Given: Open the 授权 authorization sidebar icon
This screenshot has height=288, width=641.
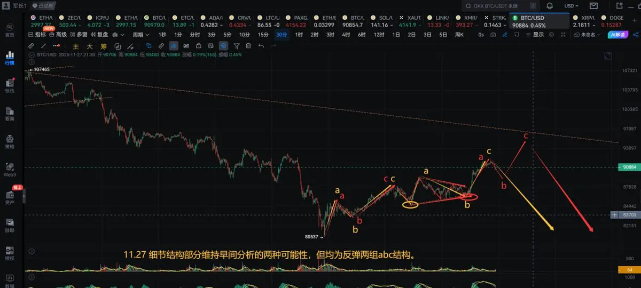Looking at the screenshot, I should click(10, 253).
